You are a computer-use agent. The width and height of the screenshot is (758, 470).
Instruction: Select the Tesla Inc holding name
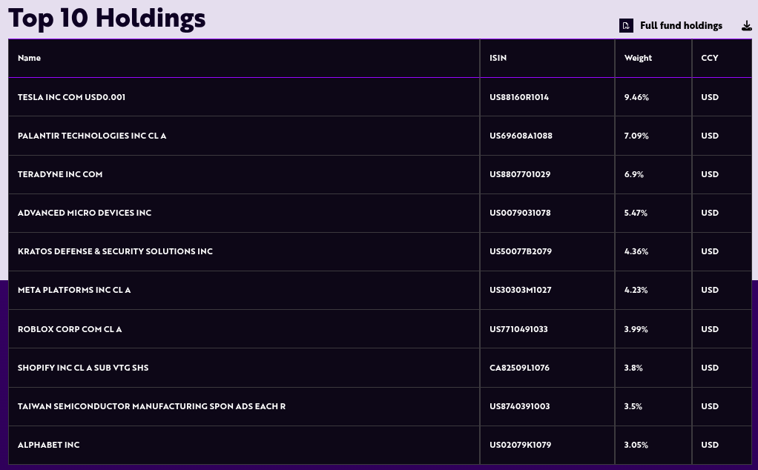[71, 97]
